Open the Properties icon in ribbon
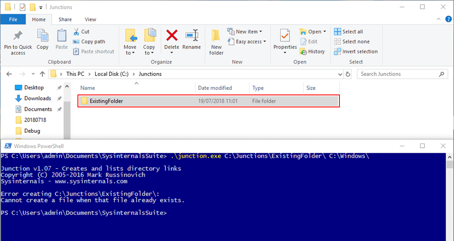The width and height of the screenshot is (454, 241). pos(285,36)
